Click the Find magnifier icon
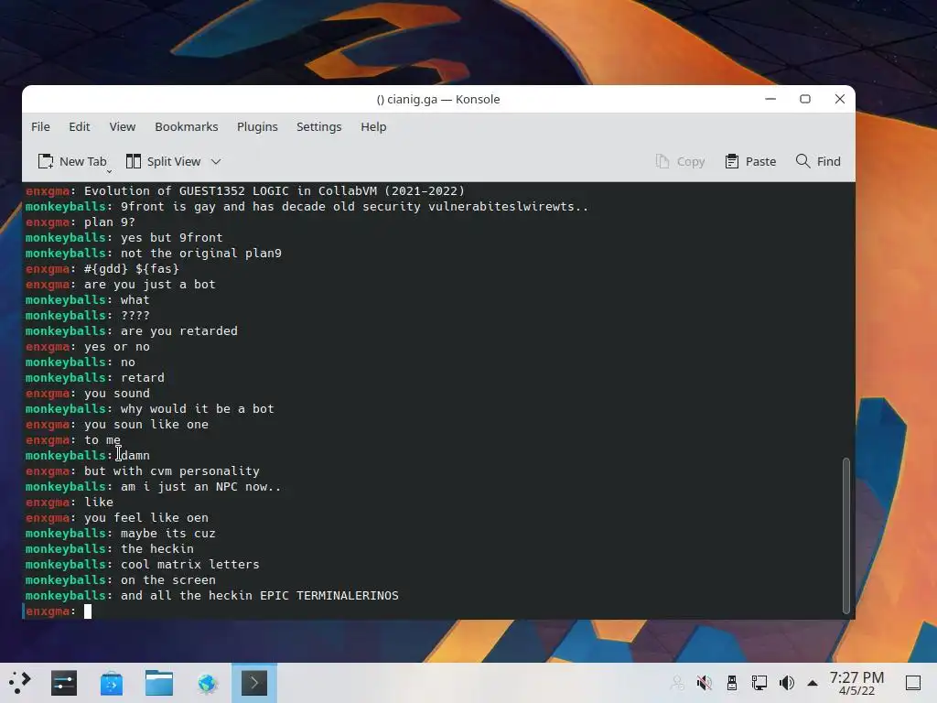 click(x=802, y=161)
